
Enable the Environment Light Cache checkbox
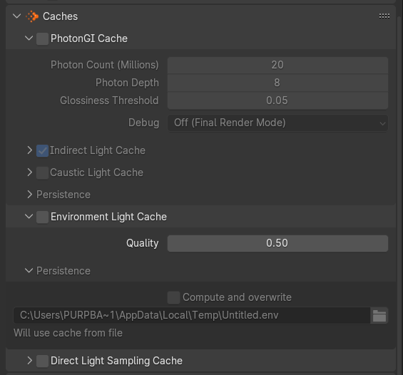(x=42, y=217)
